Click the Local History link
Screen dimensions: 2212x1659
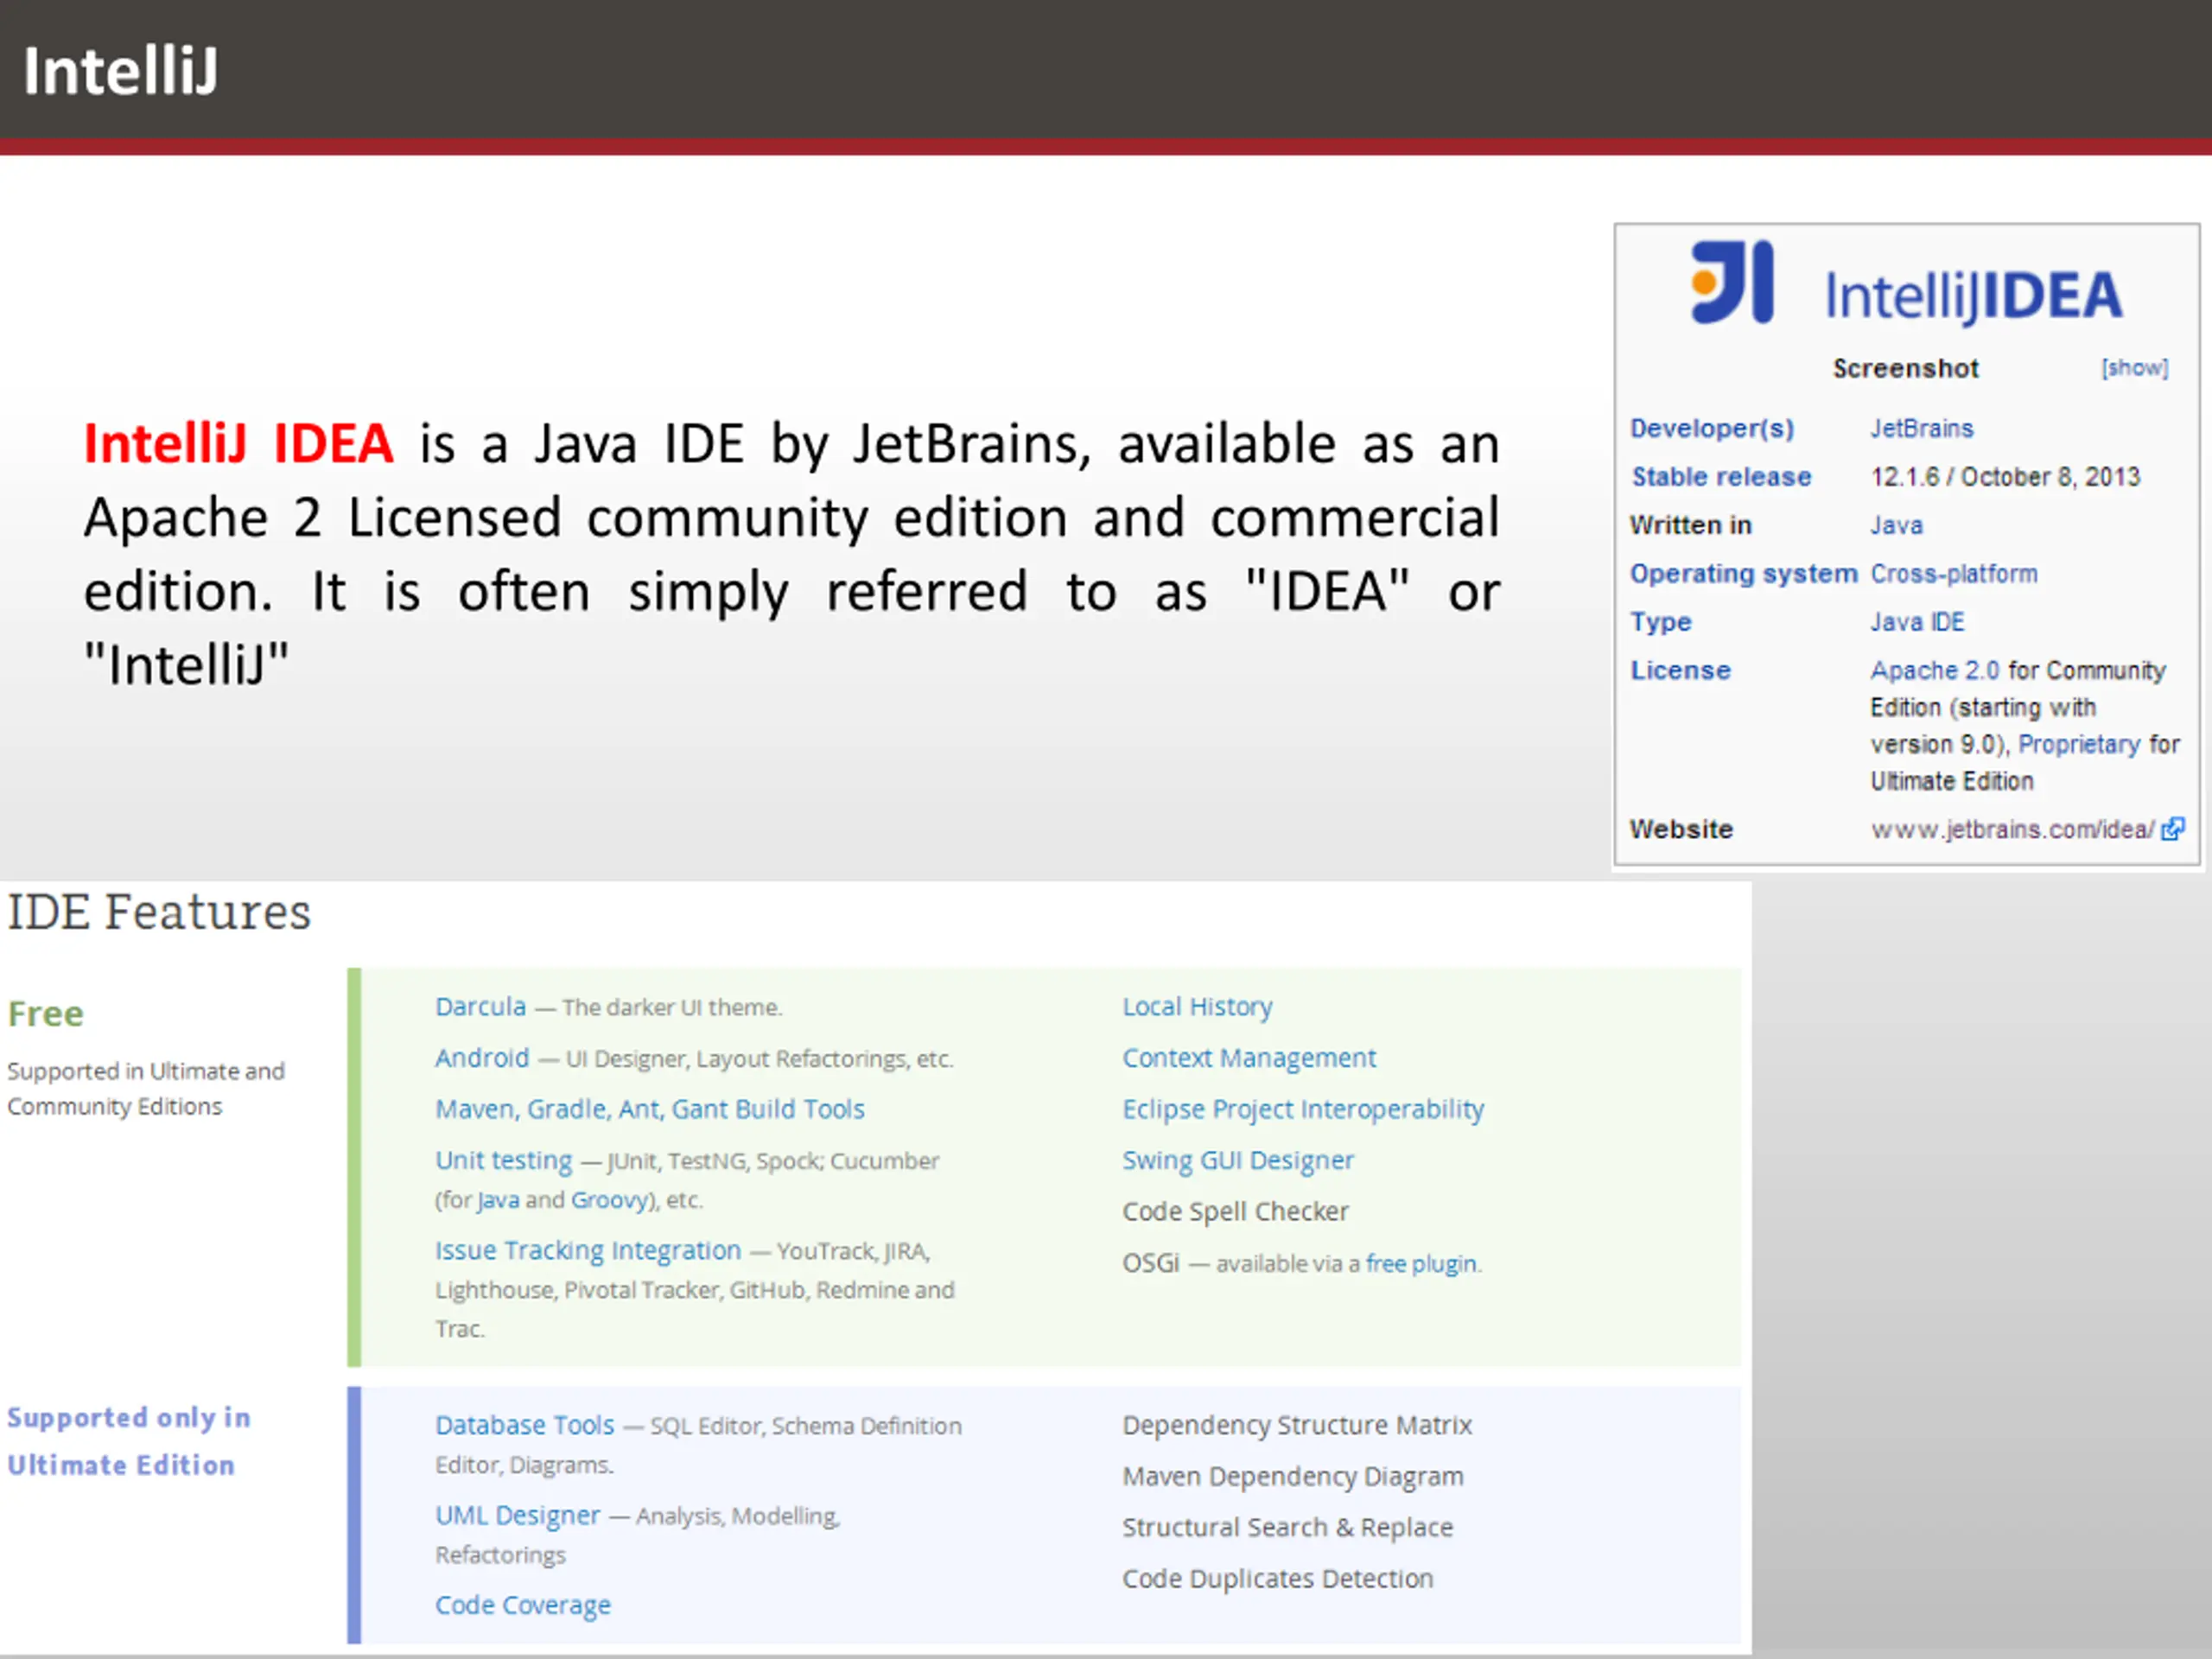tap(1197, 1006)
